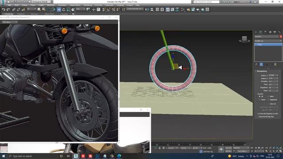This screenshot has height=159, width=283.
Task: Select the None smooth radio option
Action: [260, 99]
